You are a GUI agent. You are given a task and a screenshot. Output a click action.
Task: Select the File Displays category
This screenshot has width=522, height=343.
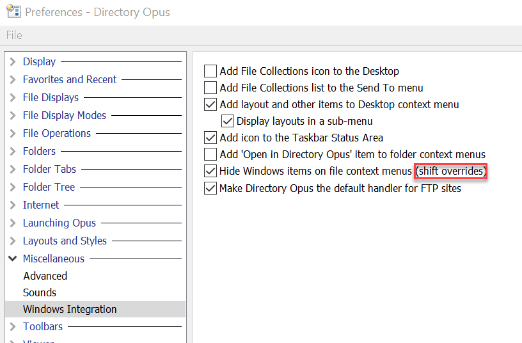51,97
